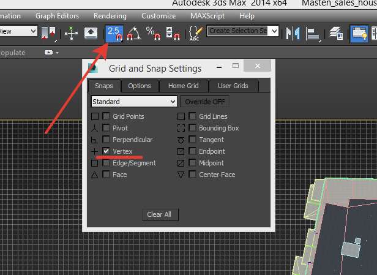Open the Standard snap type dropdown
The height and width of the screenshot is (275, 377).
pos(134,102)
